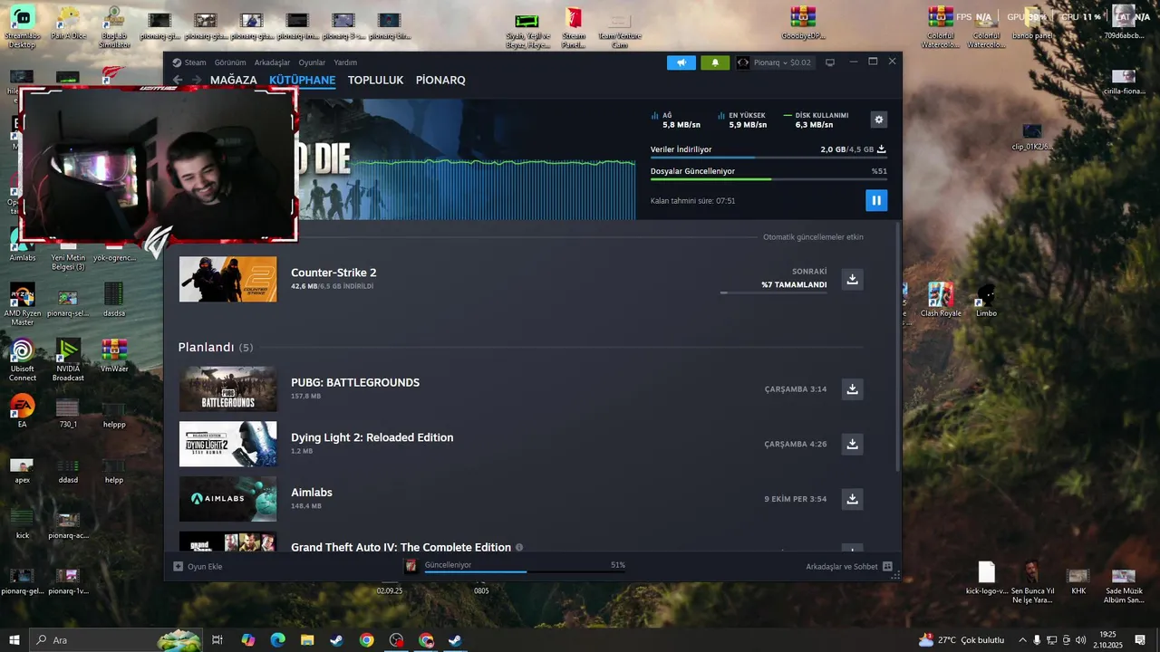Open download settings gear icon

[878, 120]
